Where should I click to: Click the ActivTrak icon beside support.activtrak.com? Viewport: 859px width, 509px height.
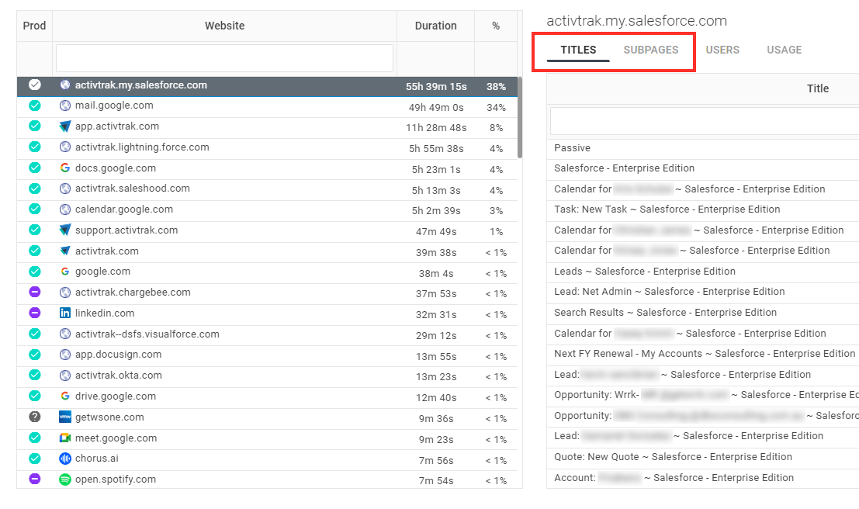click(x=65, y=230)
